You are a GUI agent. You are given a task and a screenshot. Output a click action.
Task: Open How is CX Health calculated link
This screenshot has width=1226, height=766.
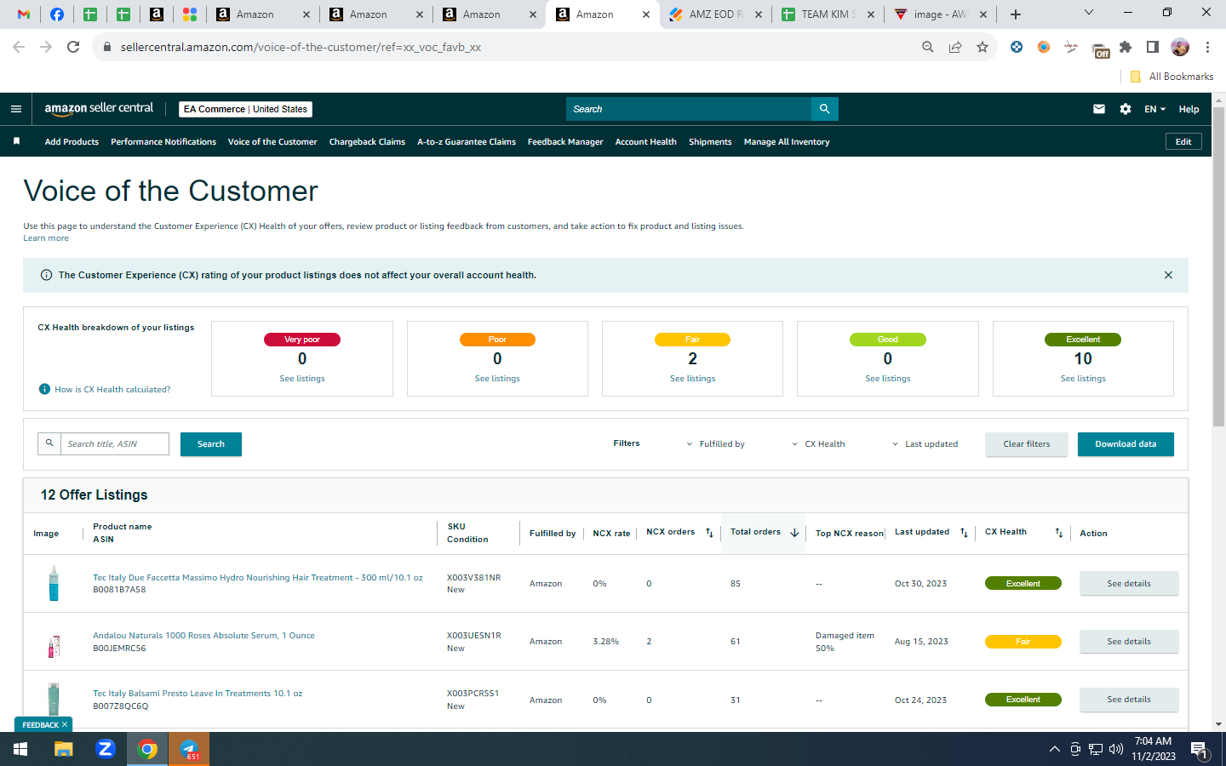(x=112, y=390)
